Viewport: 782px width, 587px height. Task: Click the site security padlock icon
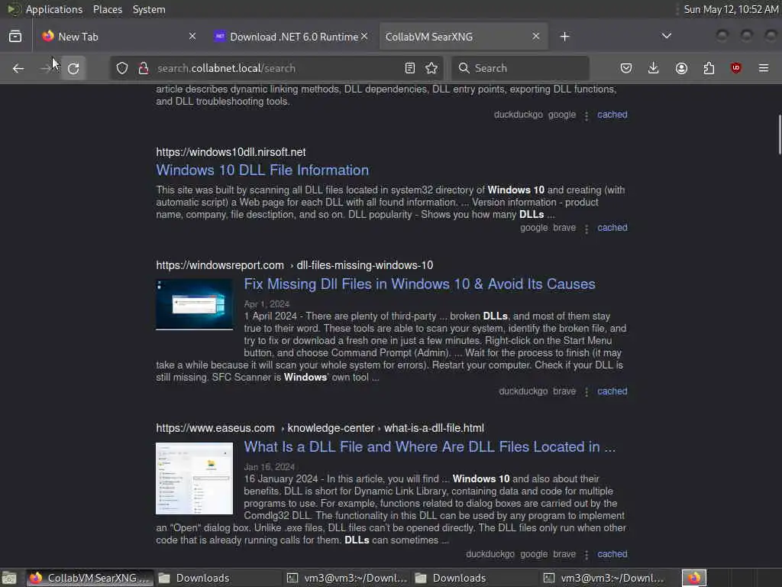tap(144, 68)
